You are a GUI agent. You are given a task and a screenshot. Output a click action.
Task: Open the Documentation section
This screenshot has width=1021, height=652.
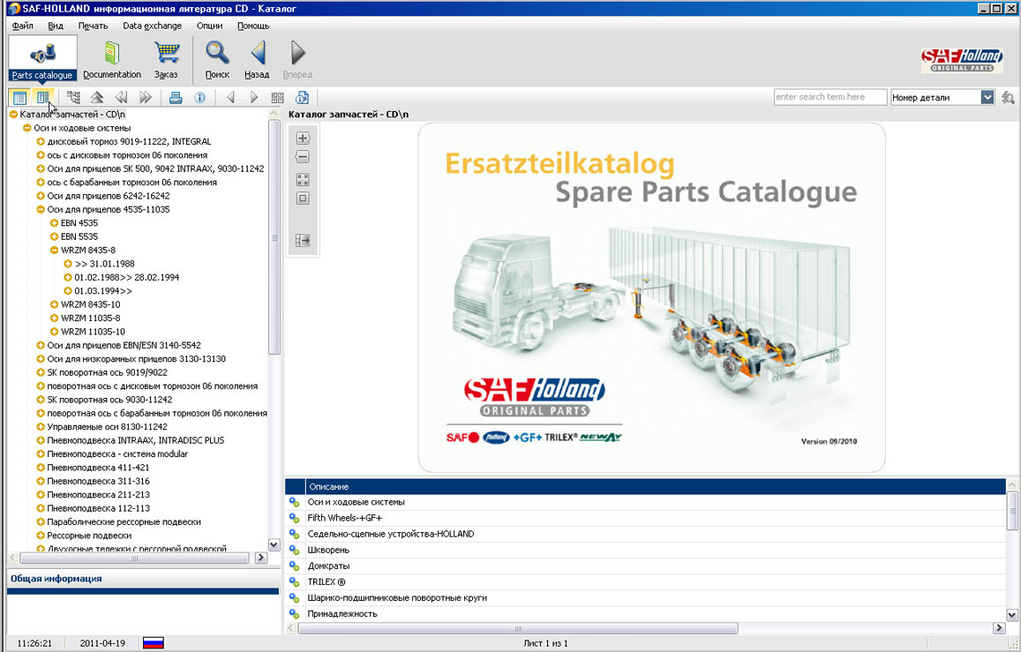pos(111,55)
